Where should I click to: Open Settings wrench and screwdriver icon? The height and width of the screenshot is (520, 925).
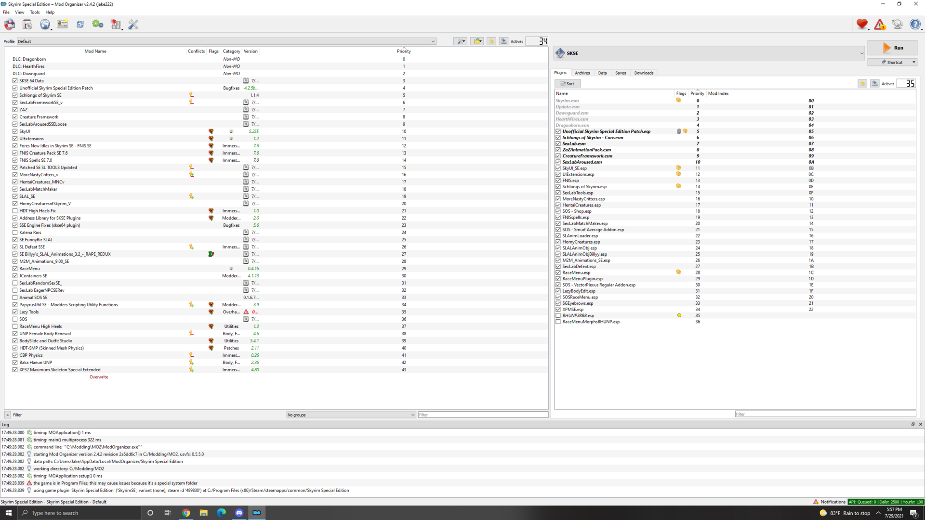[133, 24]
